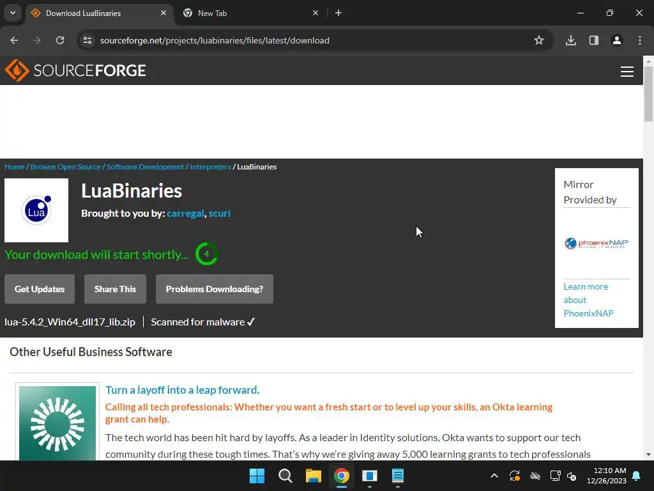Toggle the Chrome side panel icon
Image resolution: width=654 pixels, height=491 pixels.
(594, 40)
